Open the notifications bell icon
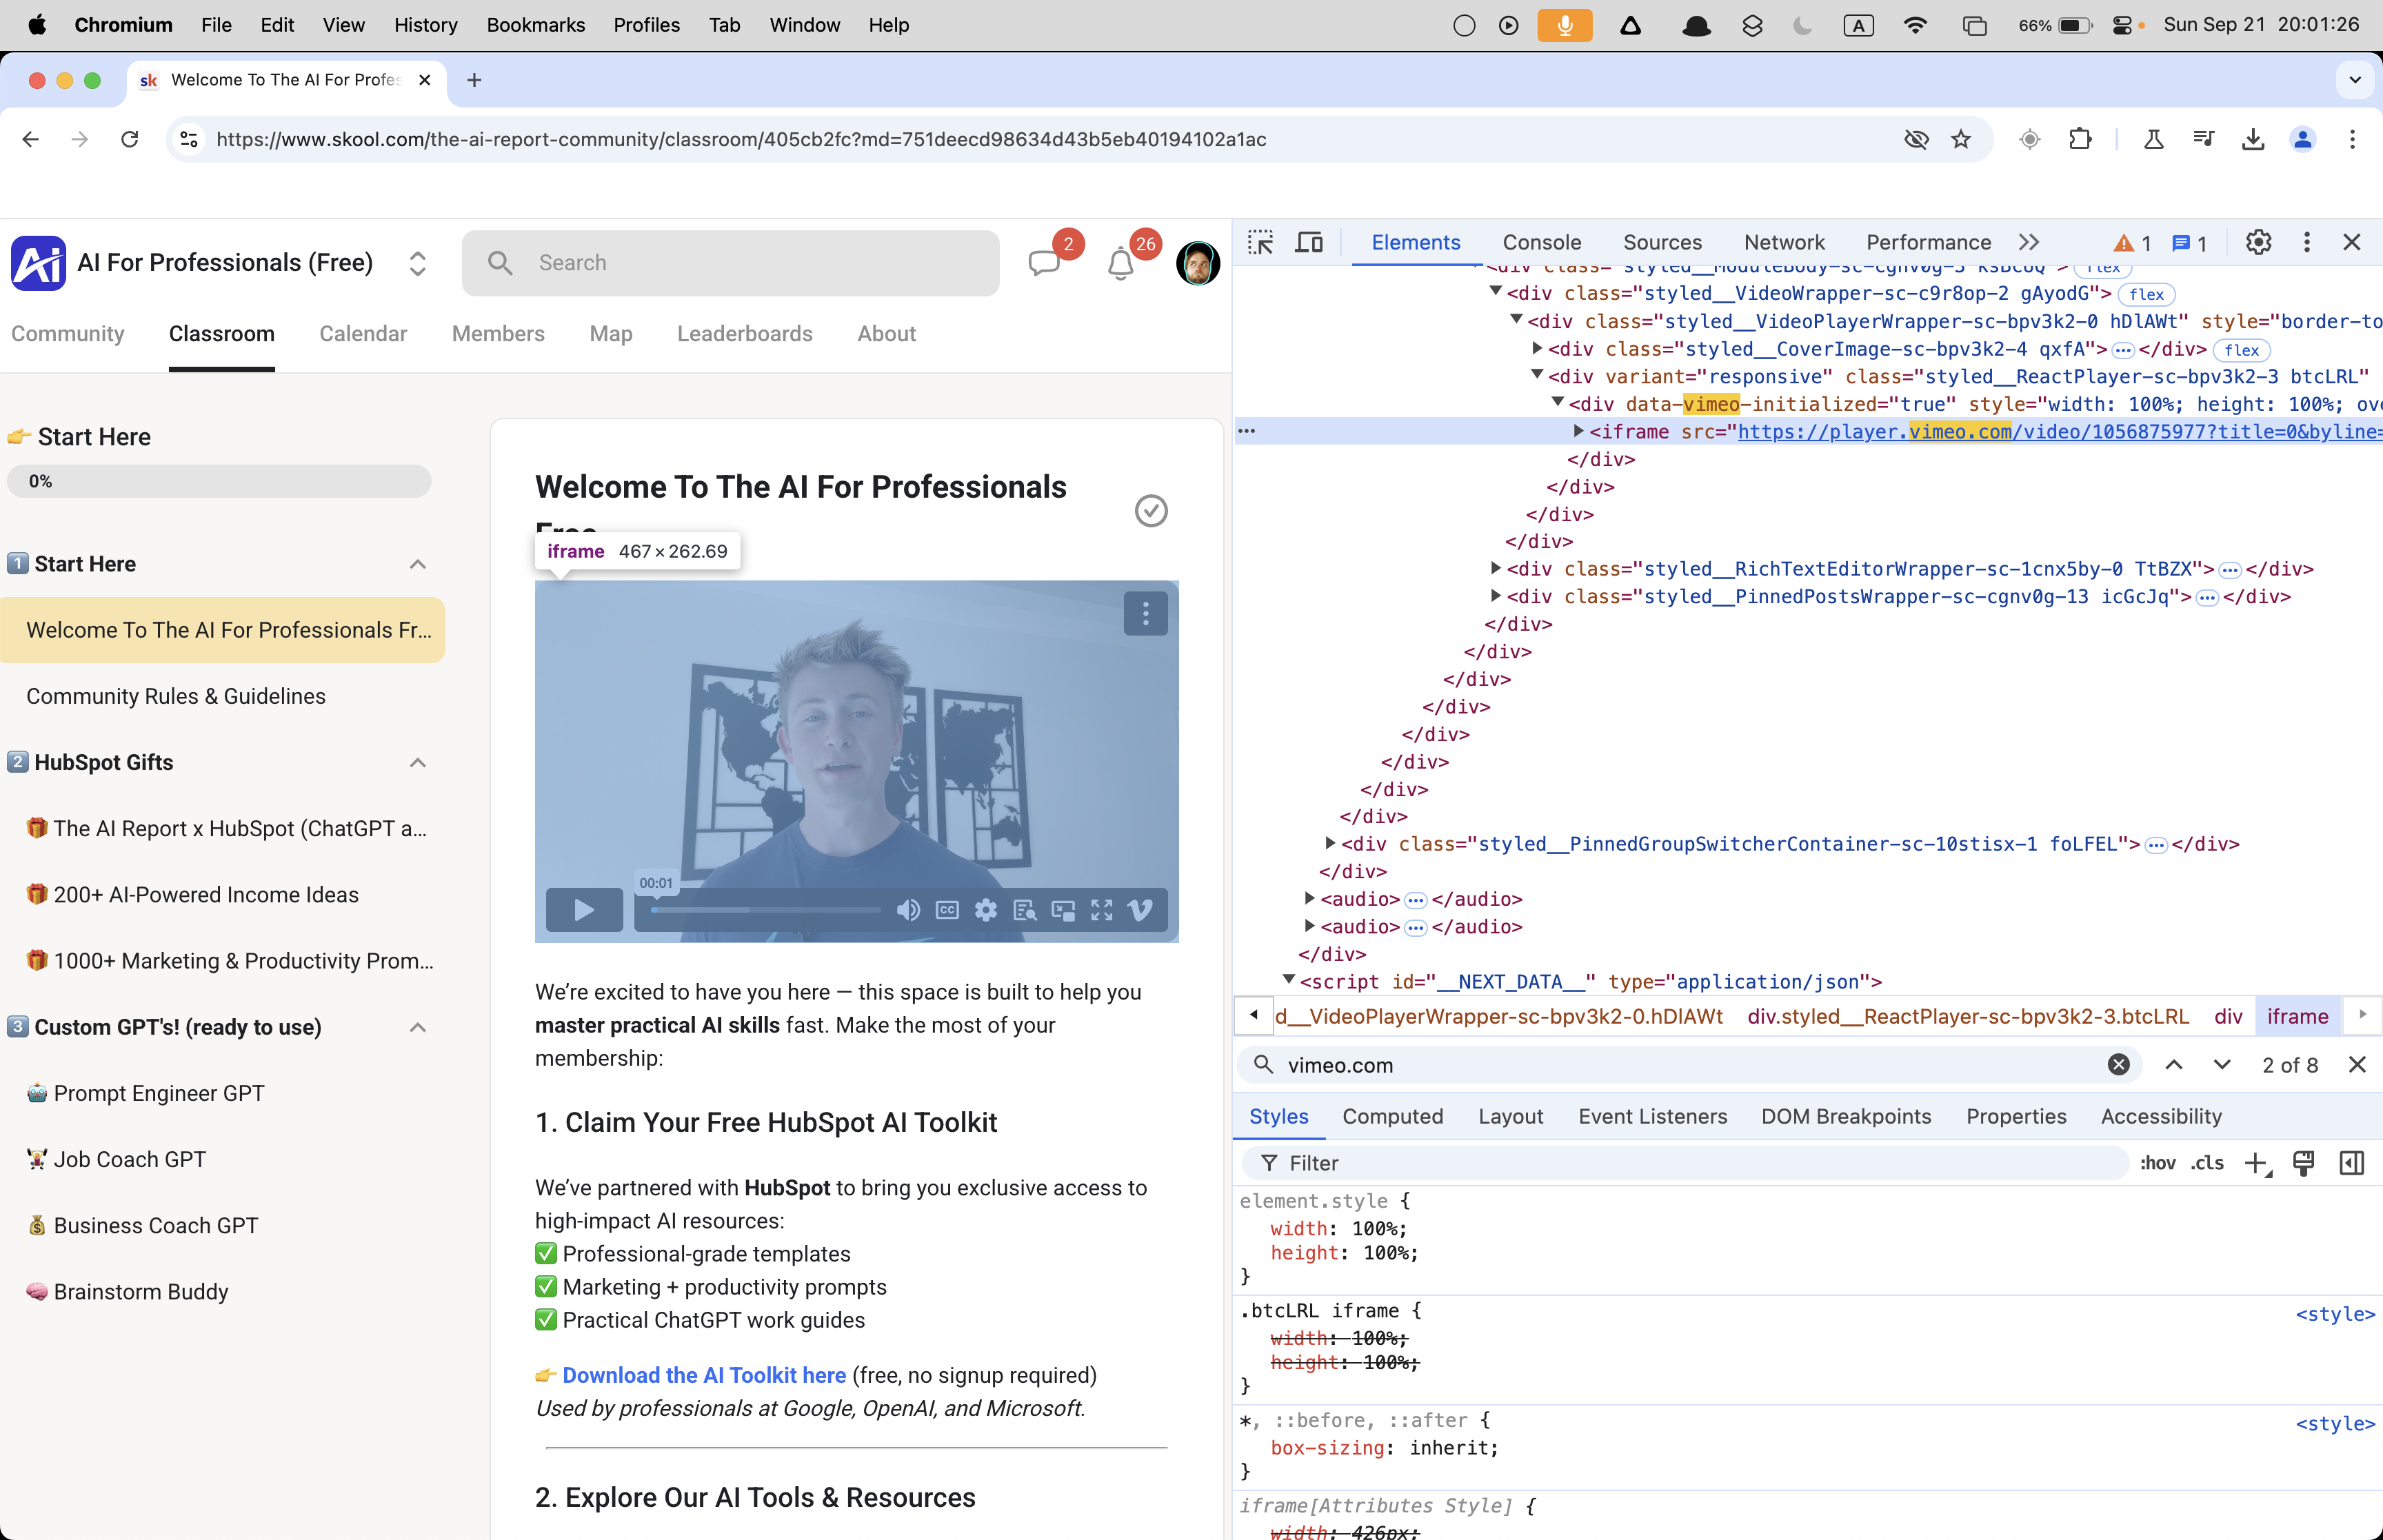 click(1120, 265)
